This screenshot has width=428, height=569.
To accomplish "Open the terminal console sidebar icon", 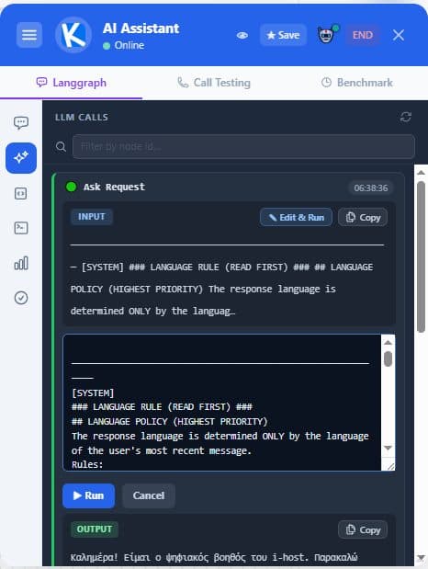I will pos(21,228).
